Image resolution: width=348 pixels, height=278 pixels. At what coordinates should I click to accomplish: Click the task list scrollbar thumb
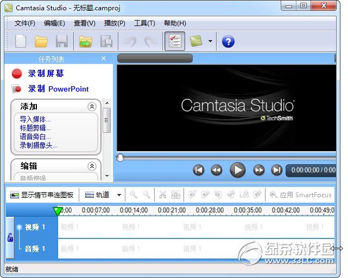[107, 120]
